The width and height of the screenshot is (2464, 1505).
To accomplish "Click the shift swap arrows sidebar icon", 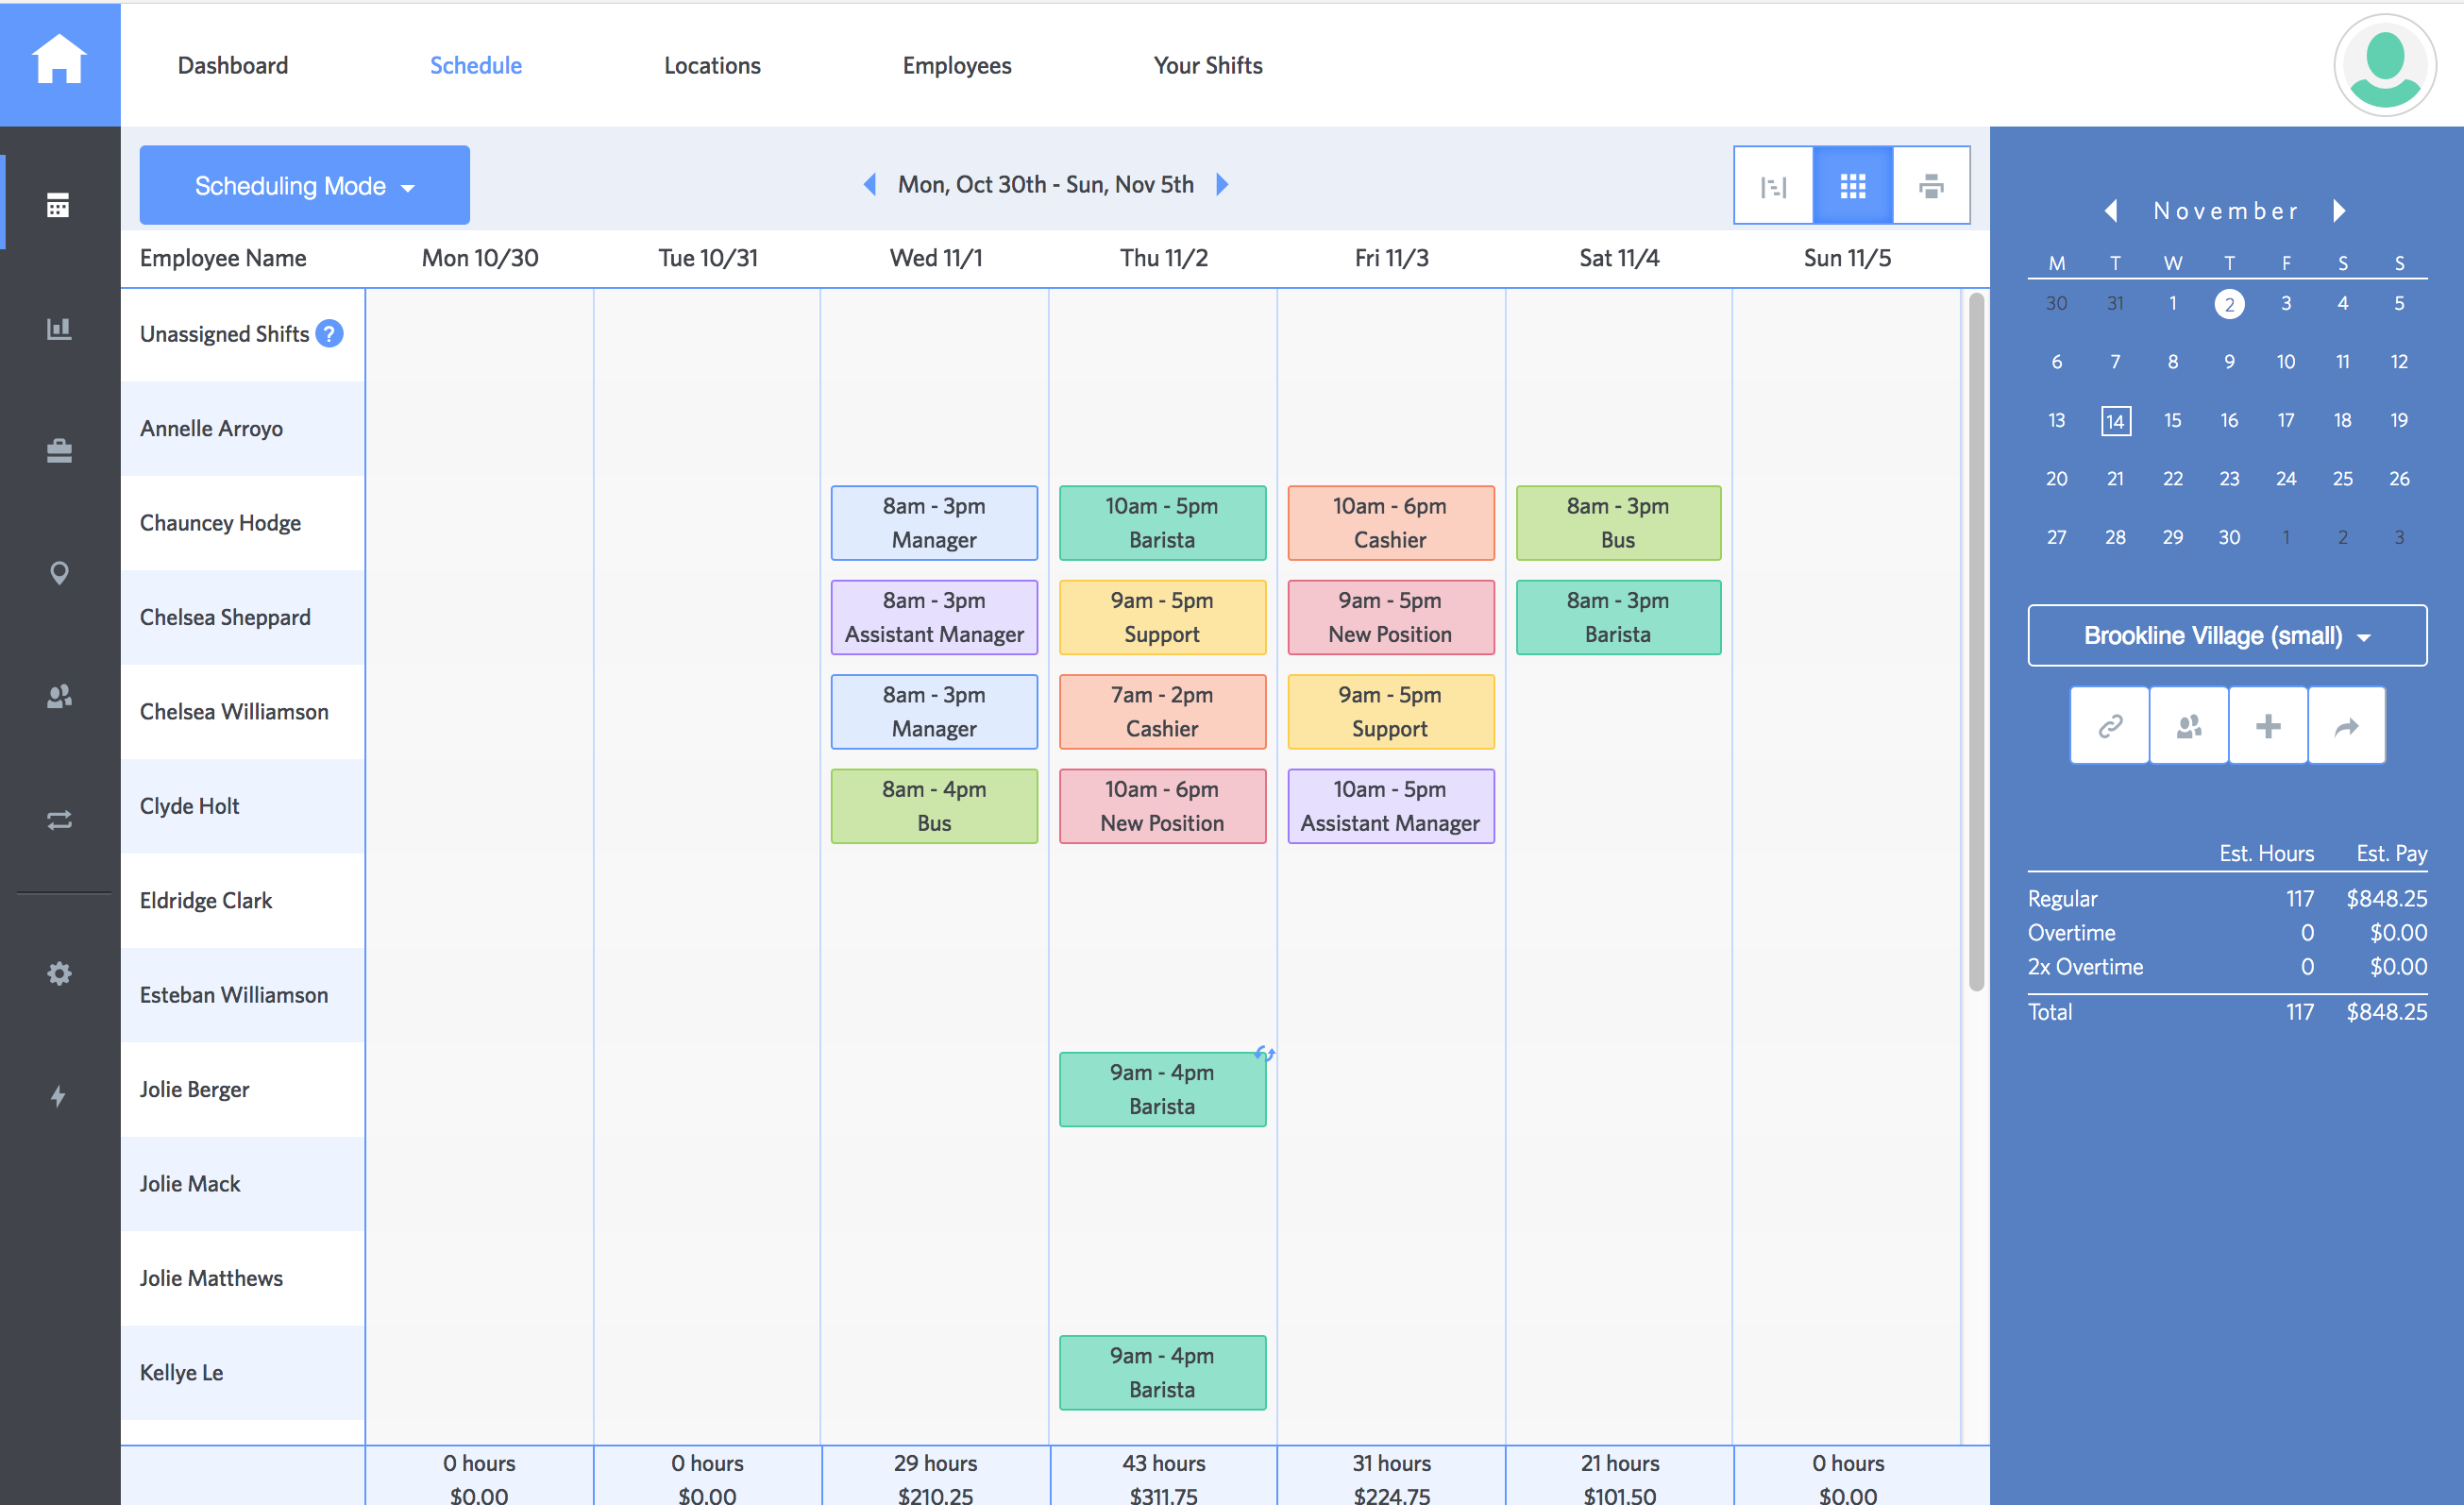I will click(59, 820).
